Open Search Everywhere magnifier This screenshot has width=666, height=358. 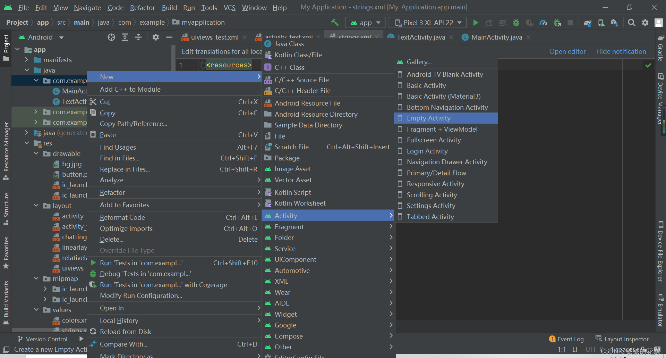point(631,23)
